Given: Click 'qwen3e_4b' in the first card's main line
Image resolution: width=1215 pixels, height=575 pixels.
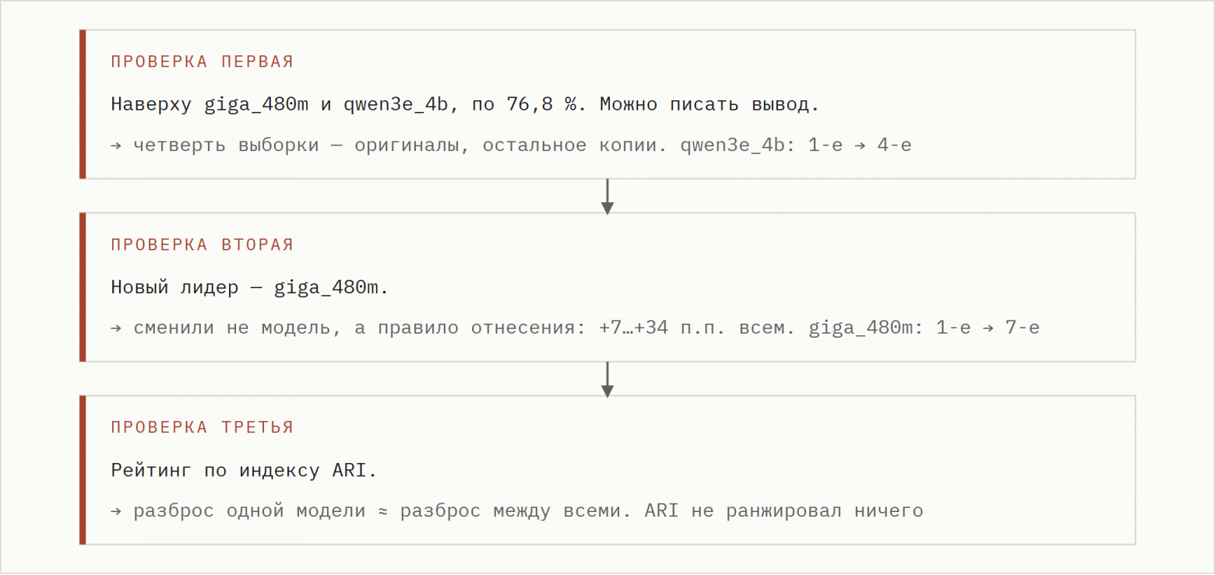Looking at the screenshot, I should pos(396,105).
